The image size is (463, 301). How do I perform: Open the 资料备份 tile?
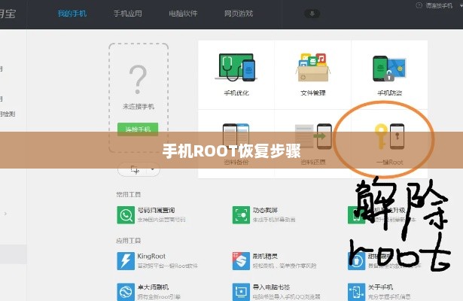[236, 144]
